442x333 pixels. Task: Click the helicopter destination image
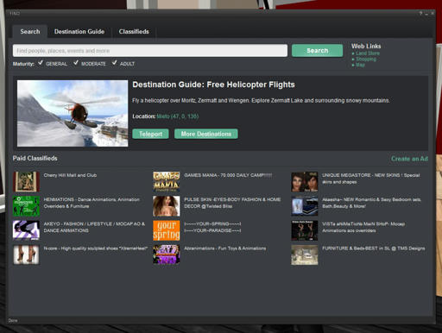coord(73,113)
